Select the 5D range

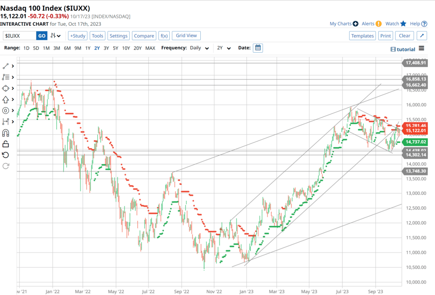(36, 48)
